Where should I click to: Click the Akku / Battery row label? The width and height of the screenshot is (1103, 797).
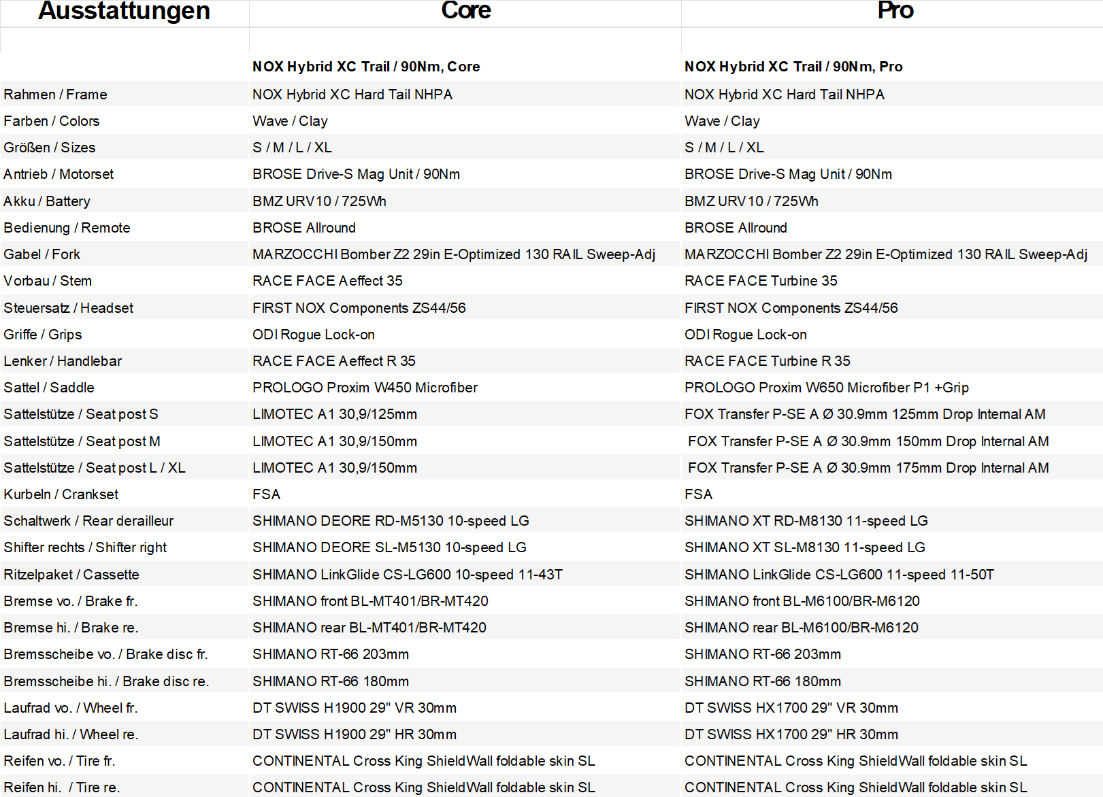(47, 201)
